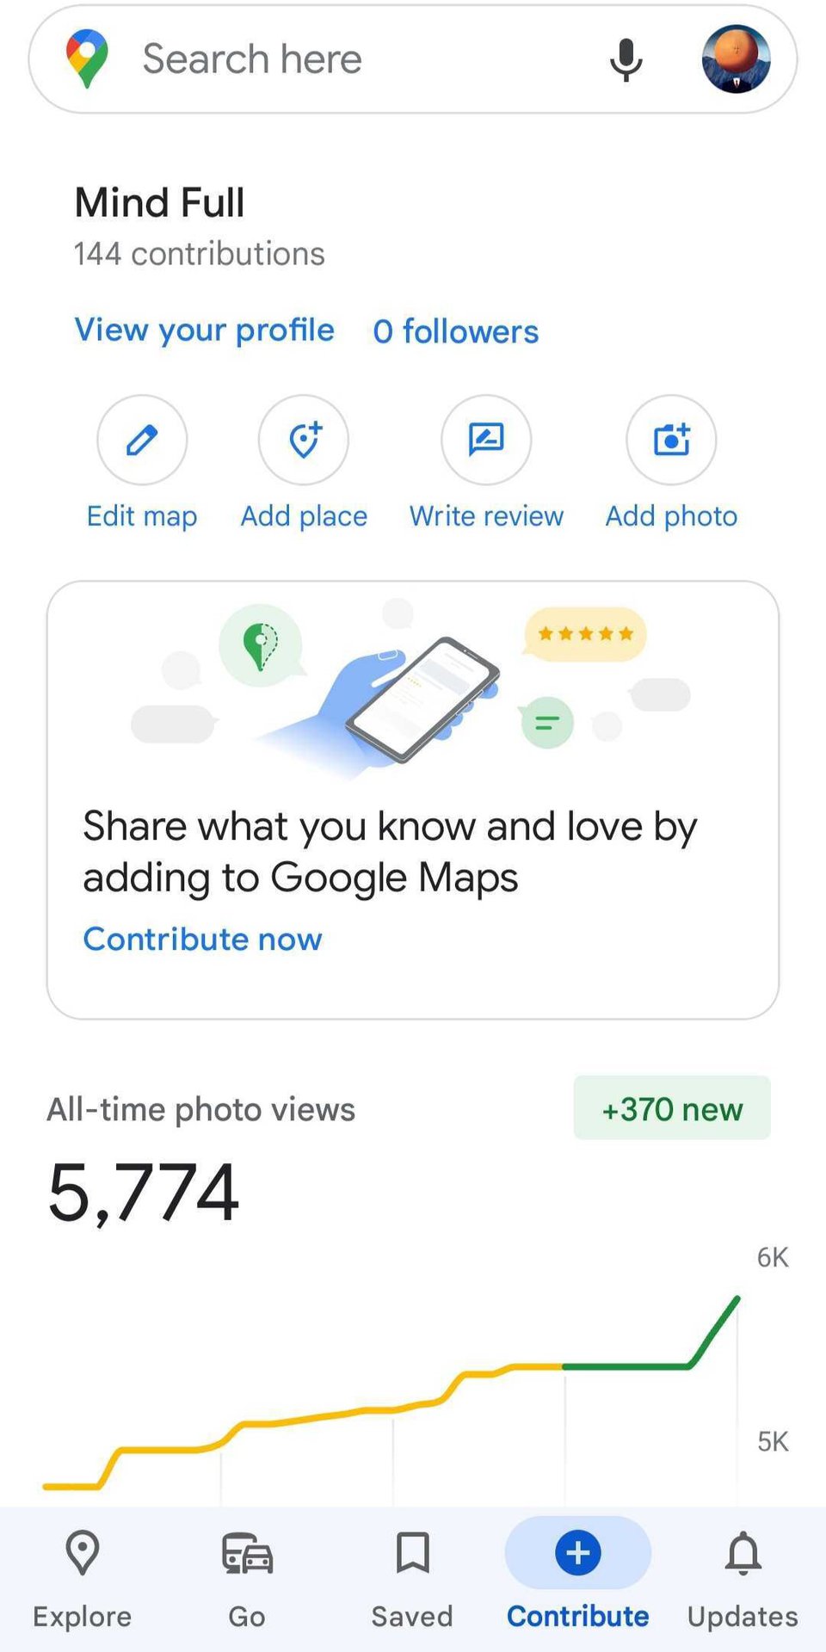
Task: Switch to the Go tab
Action: pos(247,1578)
